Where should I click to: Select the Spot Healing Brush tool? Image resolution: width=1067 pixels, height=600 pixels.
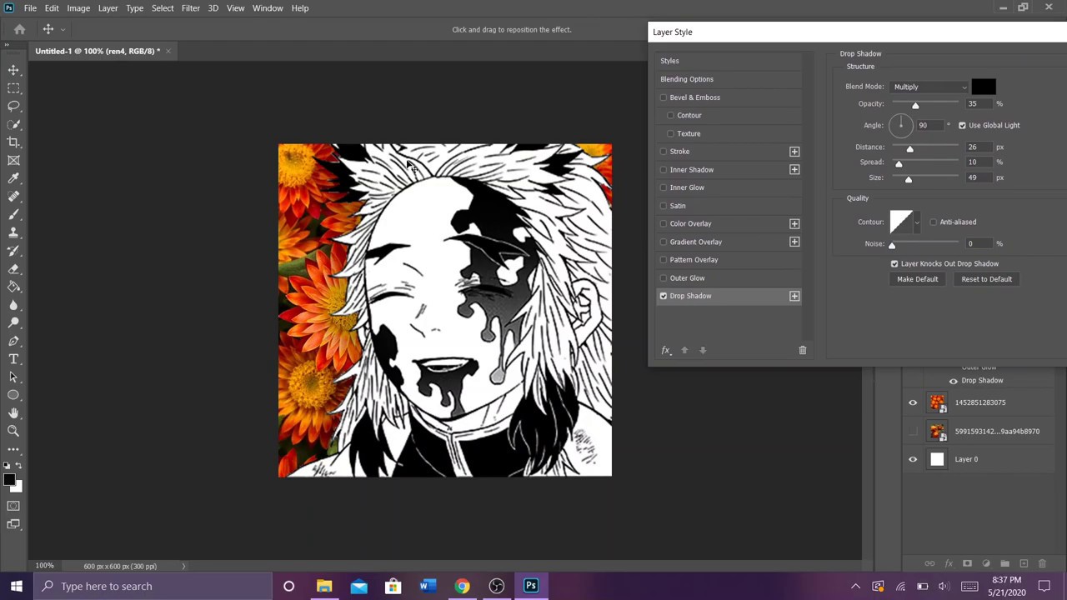tap(13, 197)
